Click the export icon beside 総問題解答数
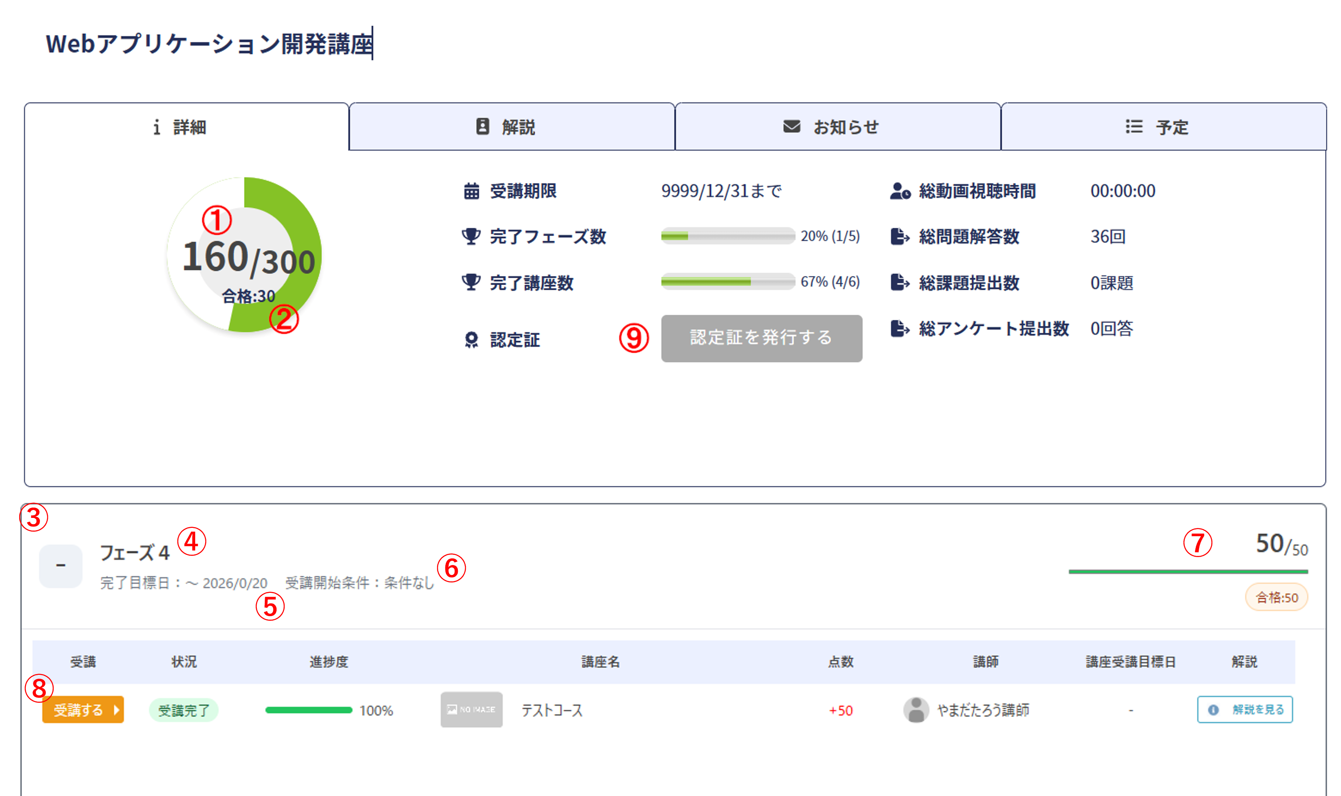This screenshot has height=796, width=1341. (x=900, y=236)
